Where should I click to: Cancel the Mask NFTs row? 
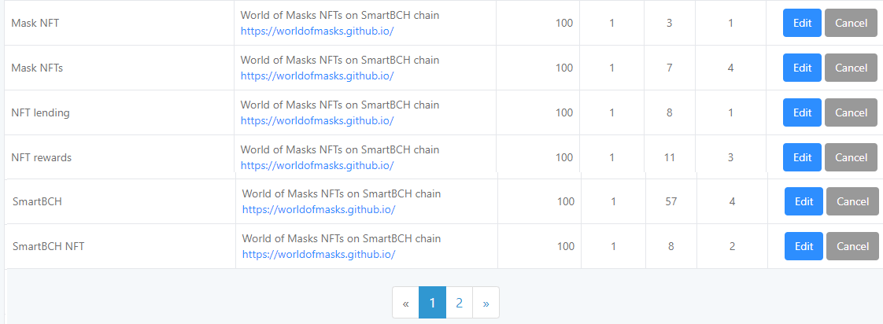851,68
